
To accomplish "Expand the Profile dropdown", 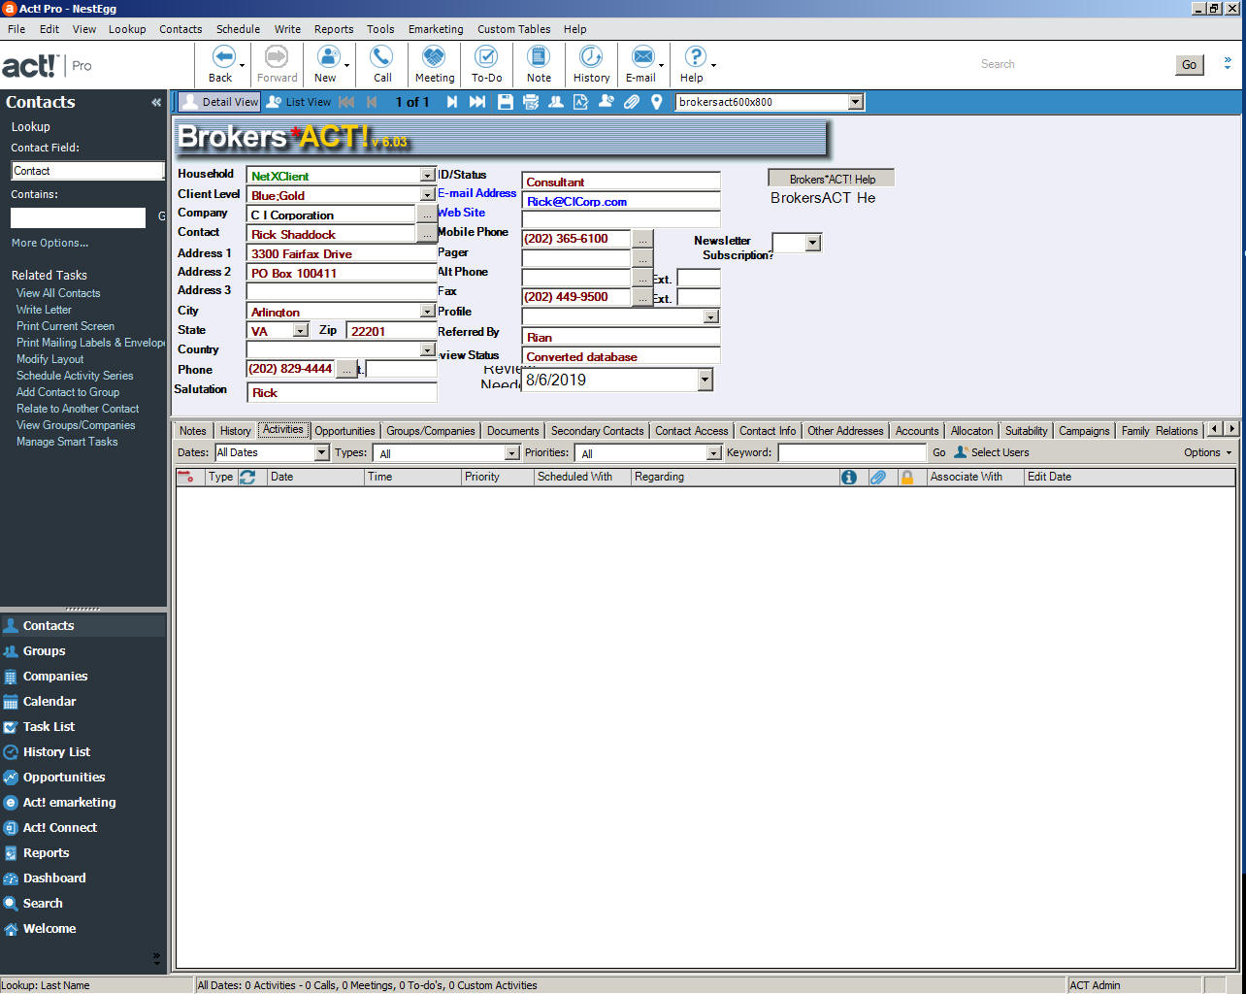I will (711, 316).
